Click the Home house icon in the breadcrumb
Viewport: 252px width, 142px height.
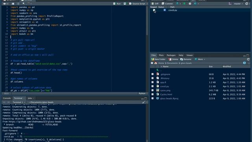point(156,63)
